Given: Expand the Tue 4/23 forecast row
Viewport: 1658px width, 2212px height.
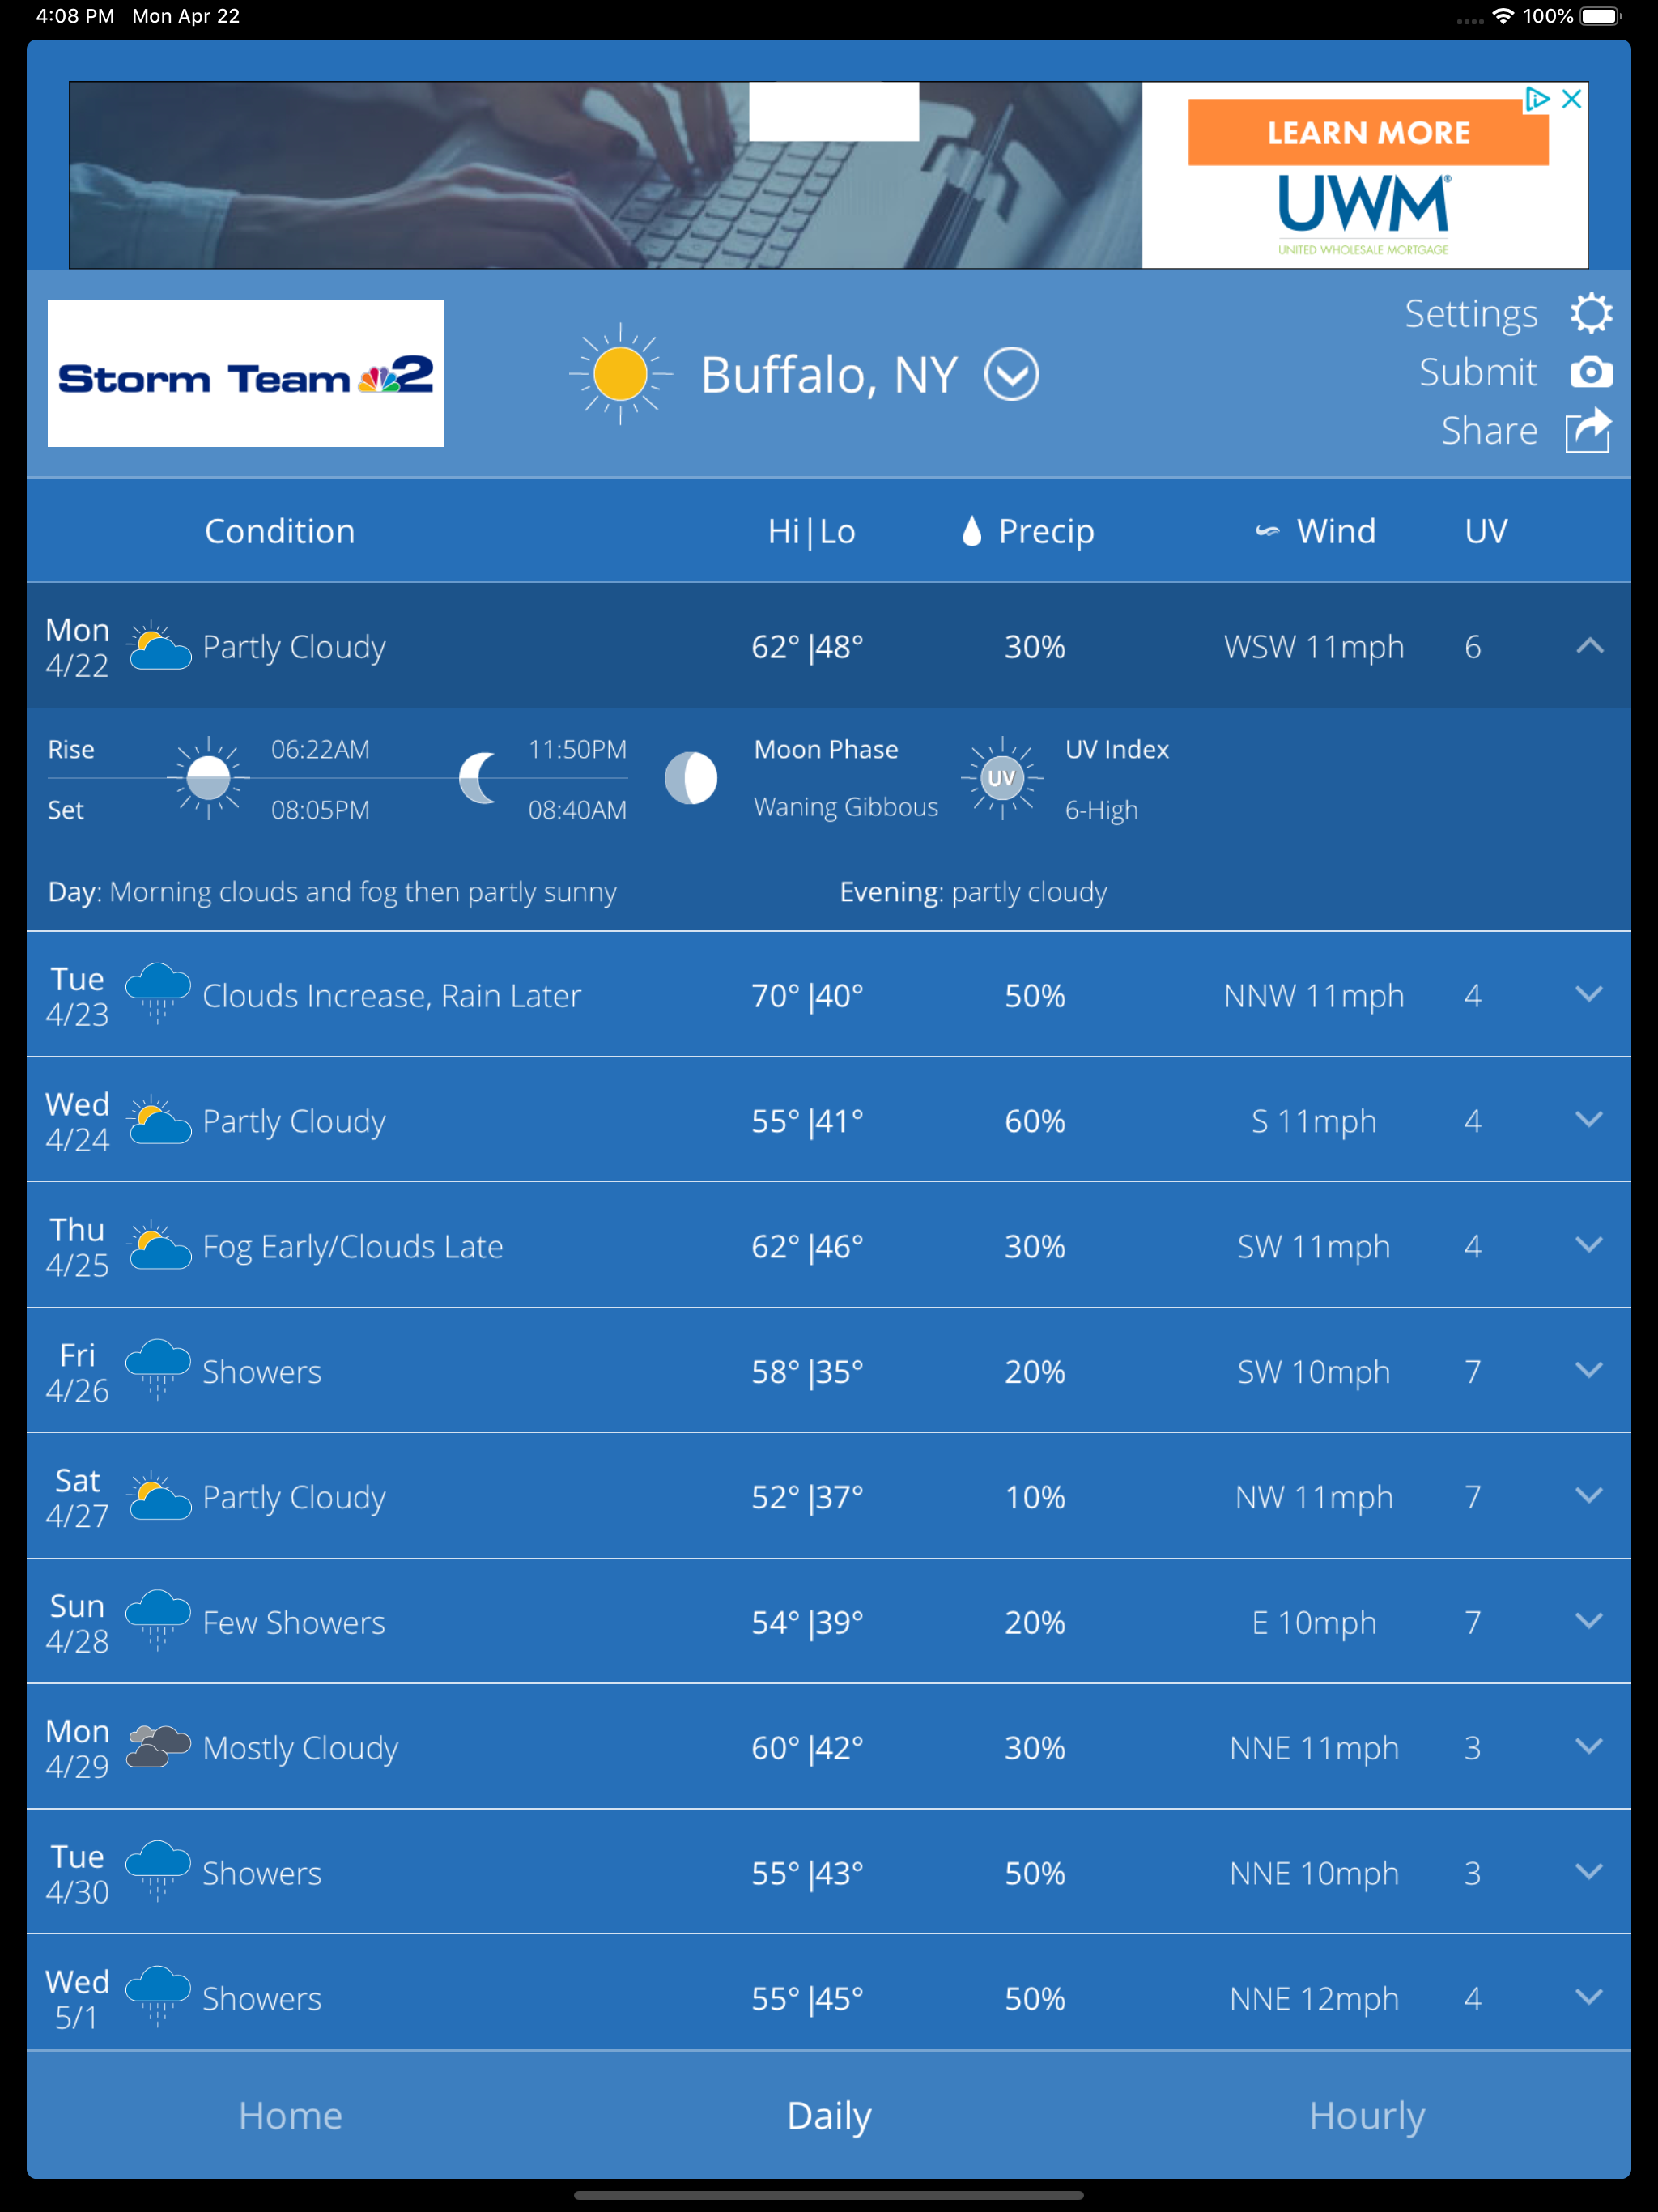Looking at the screenshot, I should [1588, 994].
